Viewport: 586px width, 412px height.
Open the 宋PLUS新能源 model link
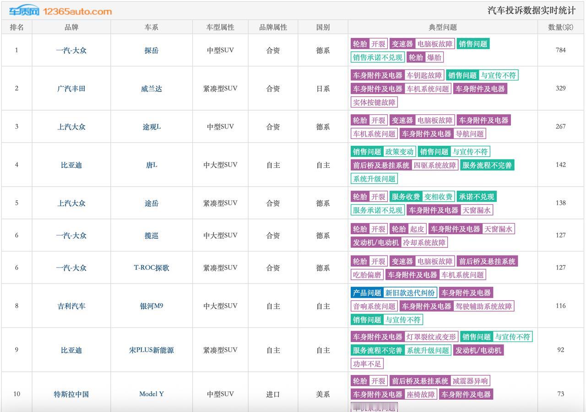point(152,350)
